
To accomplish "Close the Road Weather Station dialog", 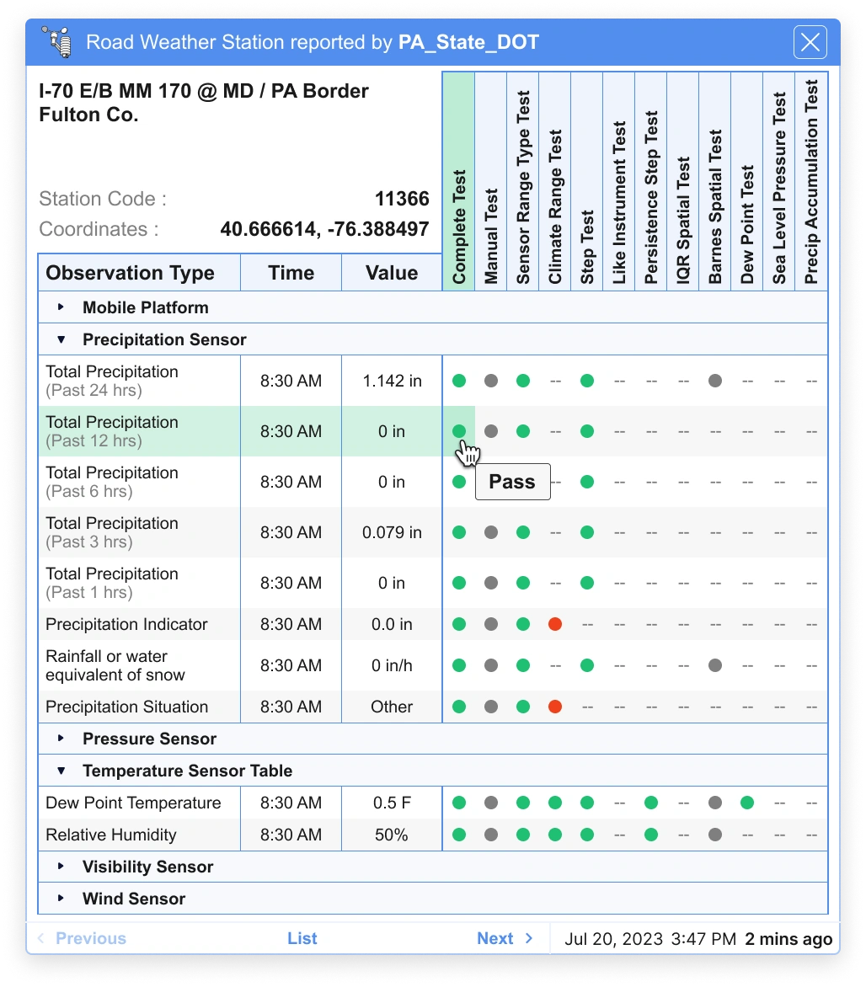I will coord(810,42).
